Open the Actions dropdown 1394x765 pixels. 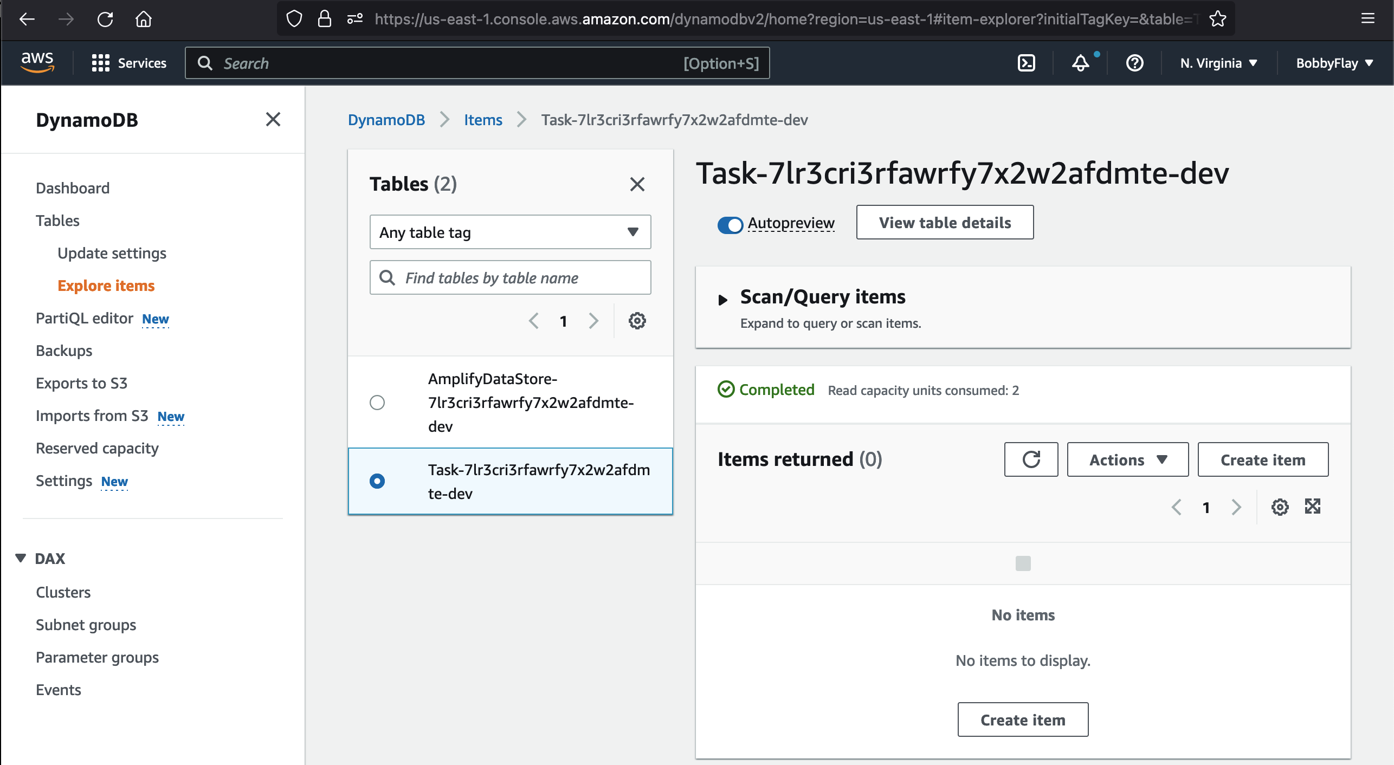1127,459
